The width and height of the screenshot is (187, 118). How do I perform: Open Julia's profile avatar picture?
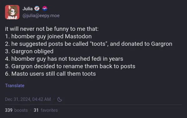click(12, 12)
